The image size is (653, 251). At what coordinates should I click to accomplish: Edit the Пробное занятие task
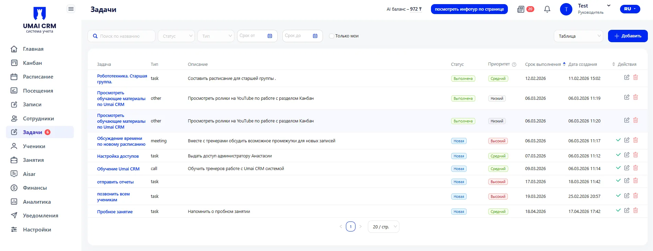click(627, 211)
